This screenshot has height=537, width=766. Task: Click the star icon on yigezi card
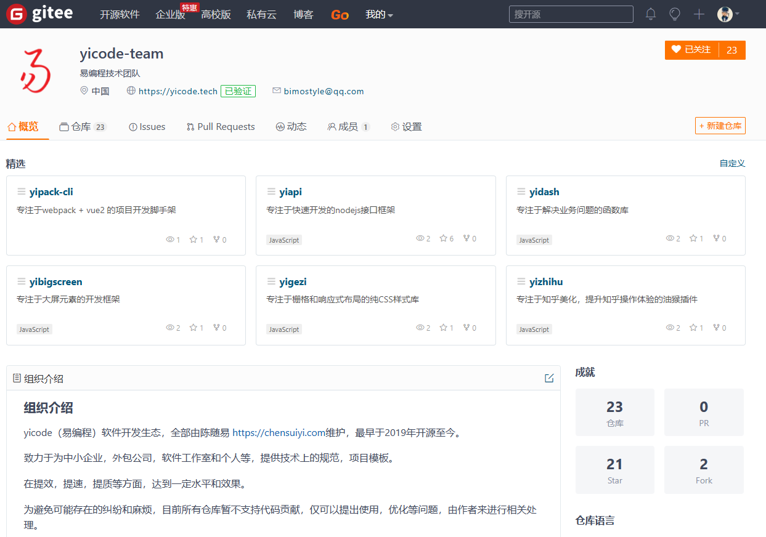[x=443, y=328]
